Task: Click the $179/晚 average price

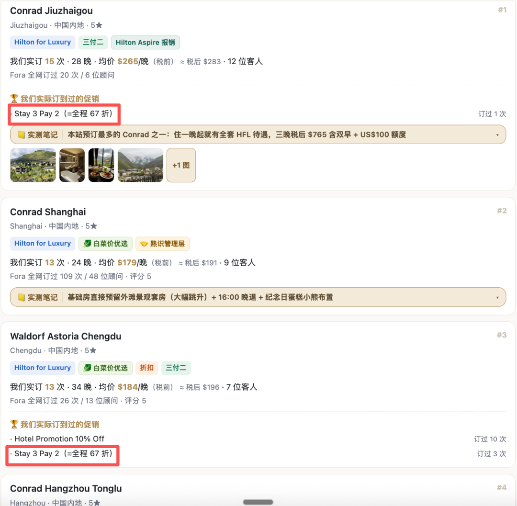Action: point(132,262)
